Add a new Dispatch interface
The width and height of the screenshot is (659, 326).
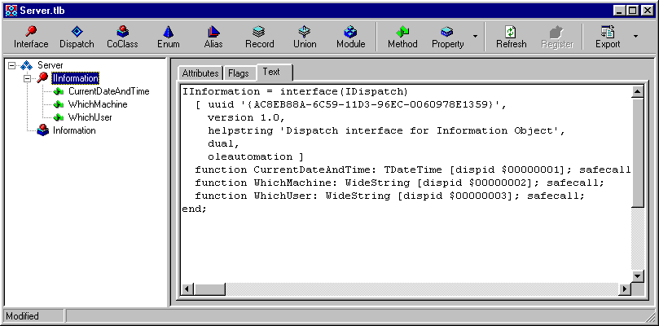click(77, 37)
